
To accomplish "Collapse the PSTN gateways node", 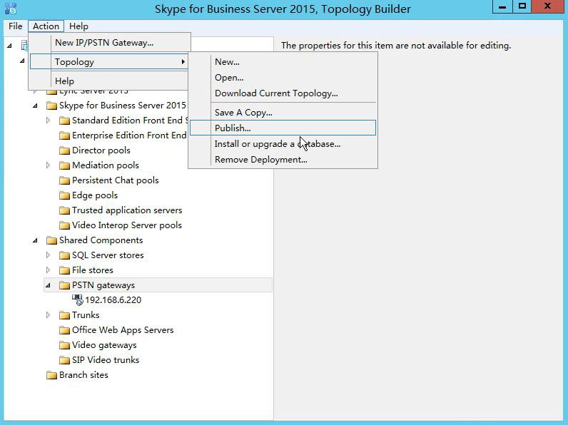I will point(48,285).
